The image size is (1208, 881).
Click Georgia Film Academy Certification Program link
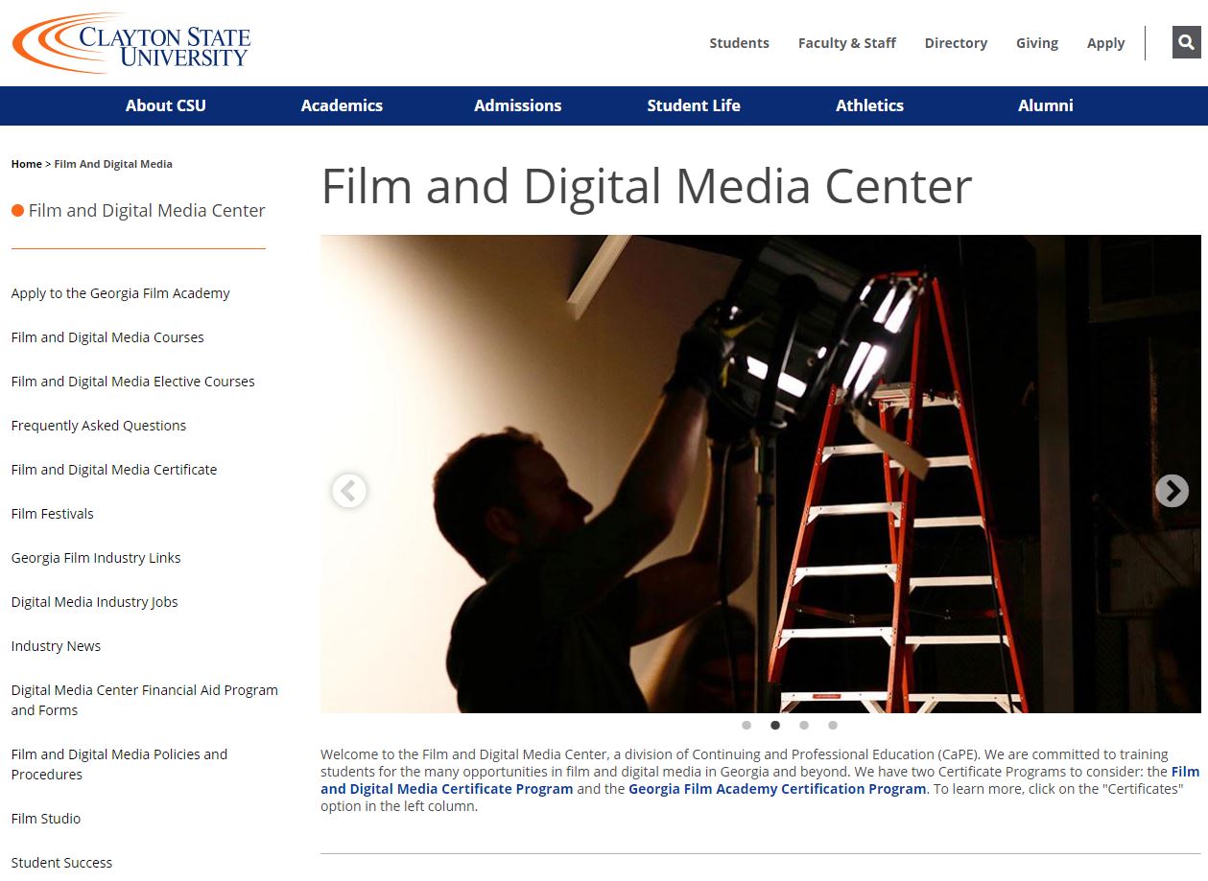click(777, 789)
